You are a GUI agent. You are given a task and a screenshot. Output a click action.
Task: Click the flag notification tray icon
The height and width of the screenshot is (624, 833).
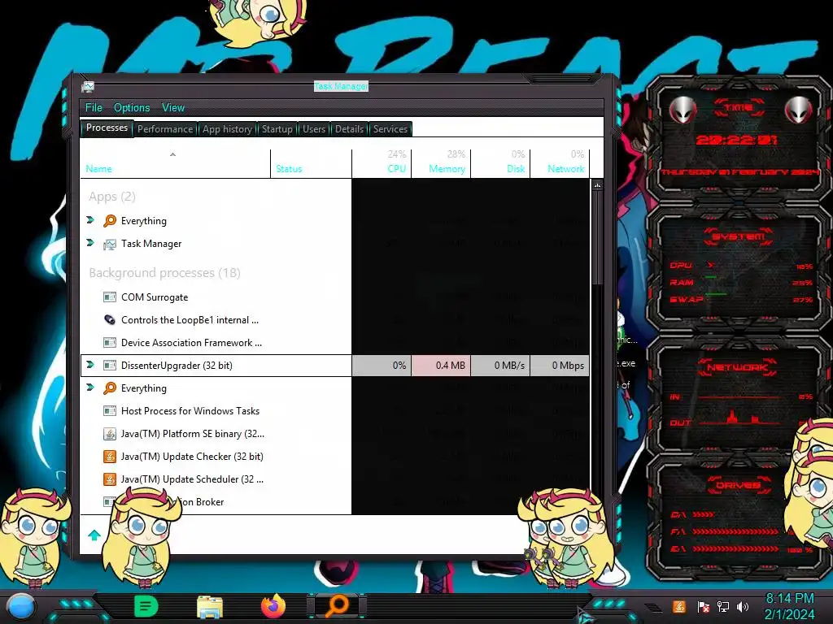tap(704, 607)
